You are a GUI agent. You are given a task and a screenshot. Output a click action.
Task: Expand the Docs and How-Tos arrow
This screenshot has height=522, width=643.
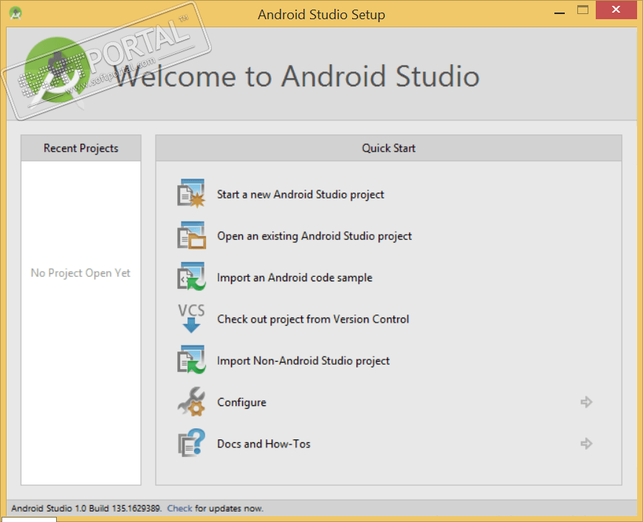tap(586, 443)
